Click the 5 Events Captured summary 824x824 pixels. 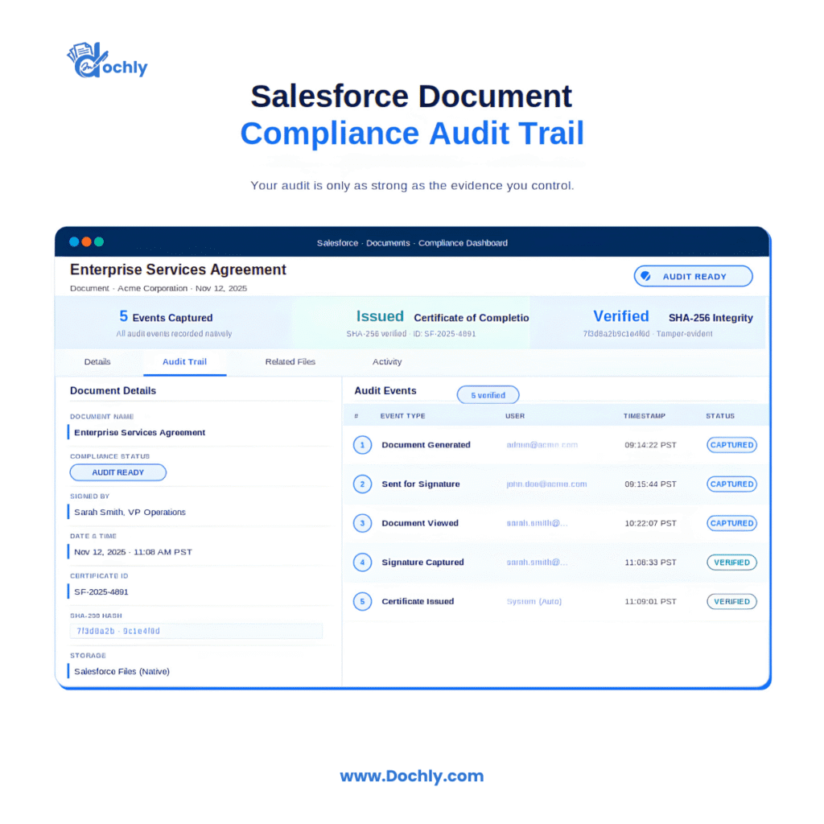[x=174, y=323]
